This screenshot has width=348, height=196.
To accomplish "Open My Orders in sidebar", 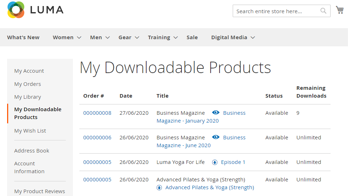I will (27, 84).
